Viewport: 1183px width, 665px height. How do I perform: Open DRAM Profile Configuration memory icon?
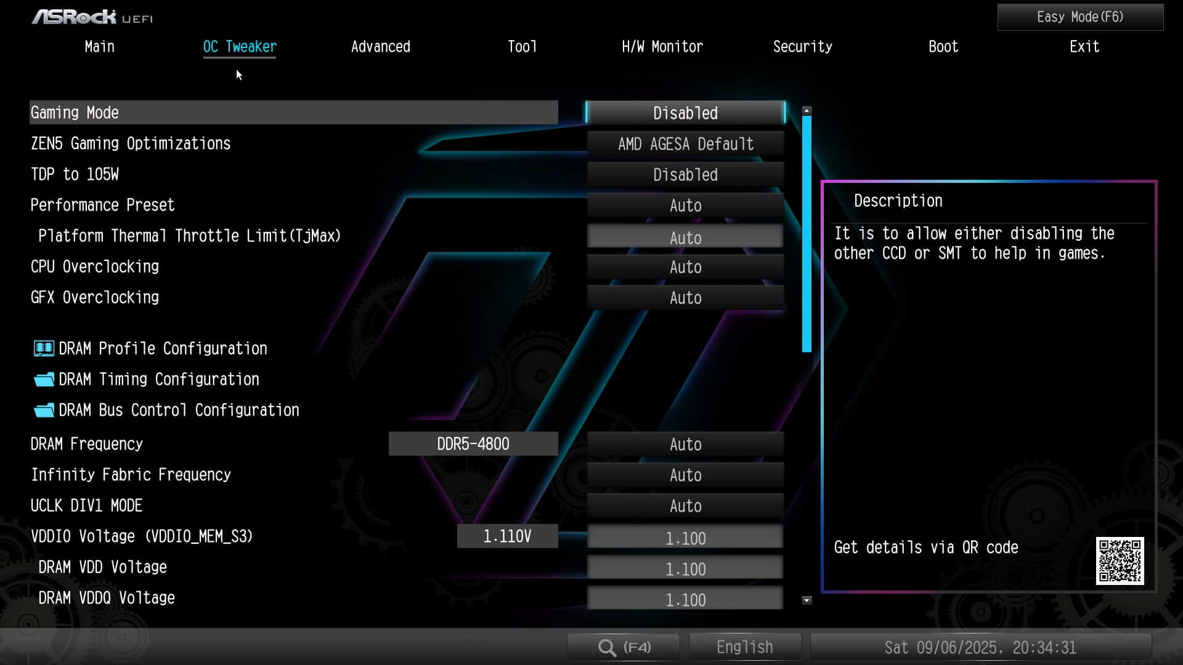[x=44, y=349]
